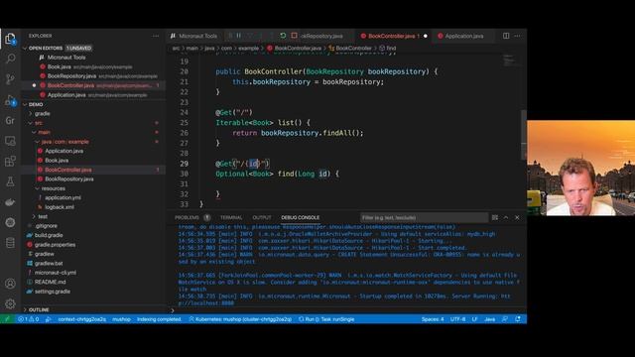This screenshot has height=357, width=635.
Task: Open the Problems panel tab
Action: [187, 217]
